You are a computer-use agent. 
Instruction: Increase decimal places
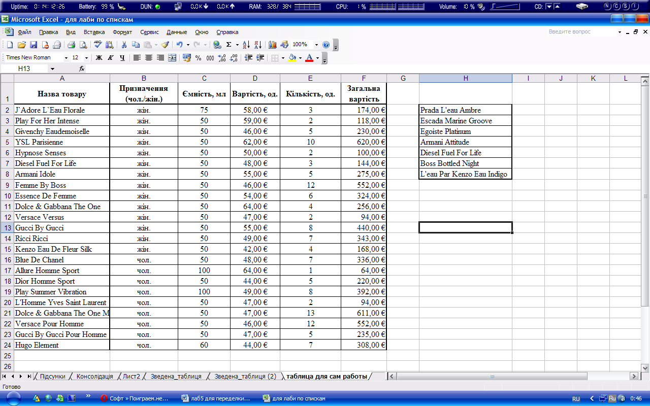click(222, 58)
